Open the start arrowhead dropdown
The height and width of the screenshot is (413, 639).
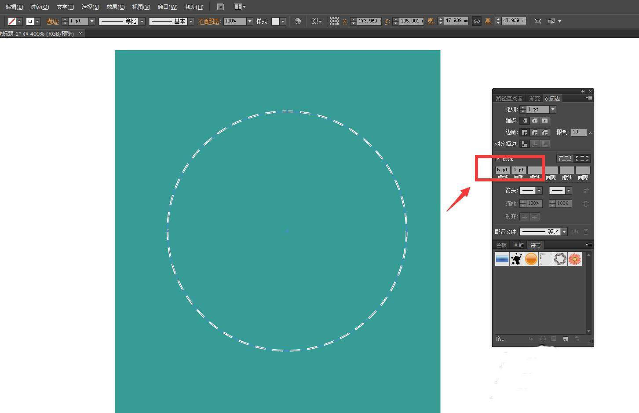pyautogui.click(x=539, y=191)
